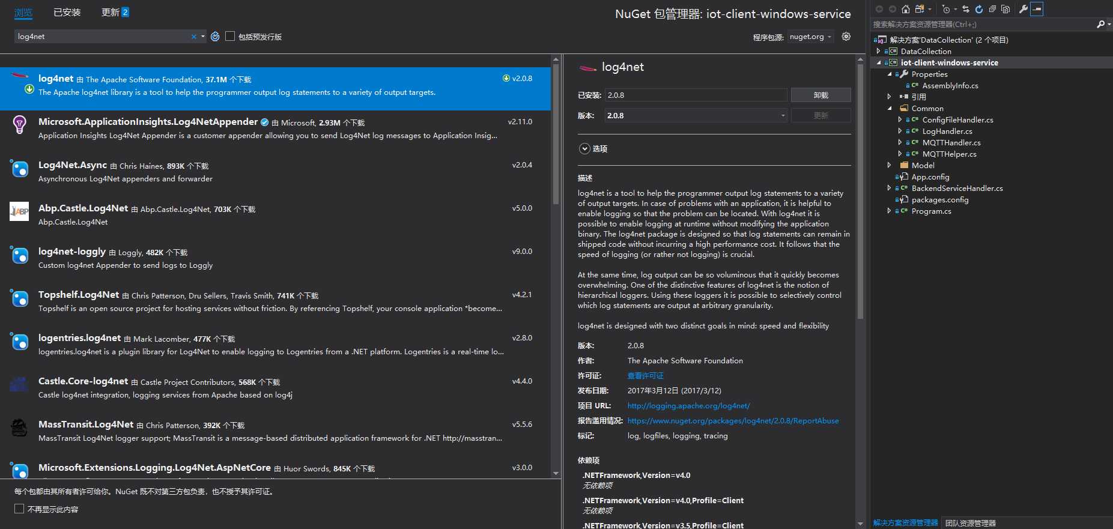Open NuGet settings via the gear icon

click(x=846, y=37)
